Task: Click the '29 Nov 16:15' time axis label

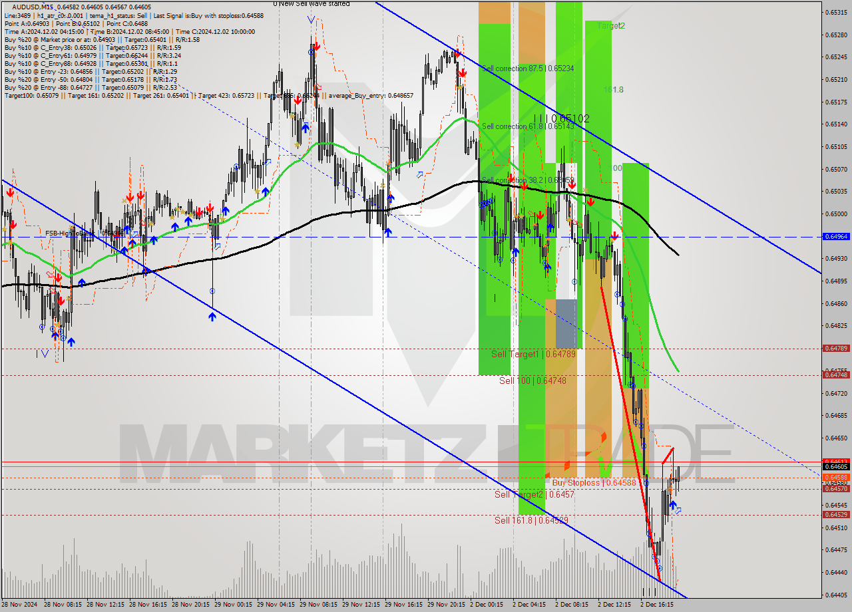Action: pyautogui.click(x=405, y=605)
